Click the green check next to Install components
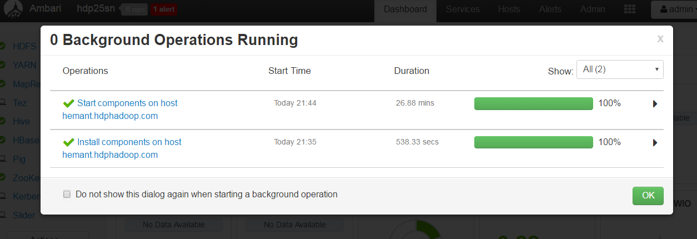The width and height of the screenshot is (697, 239). click(69, 142)
